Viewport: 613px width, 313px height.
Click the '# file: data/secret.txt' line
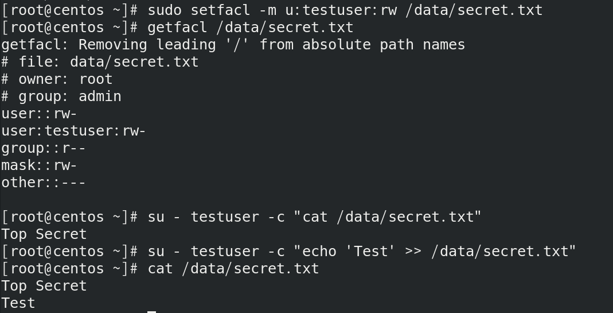tap(100, 61)
